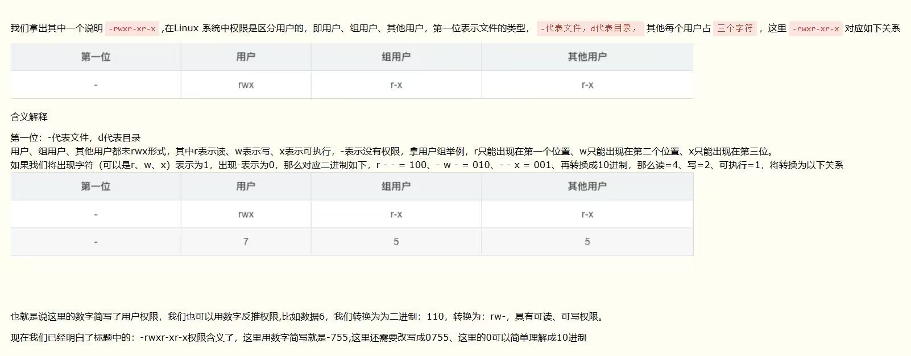911x356 pixels.
Task: Click the "其他用户" header in the upper table
Action: coord(587,57)
